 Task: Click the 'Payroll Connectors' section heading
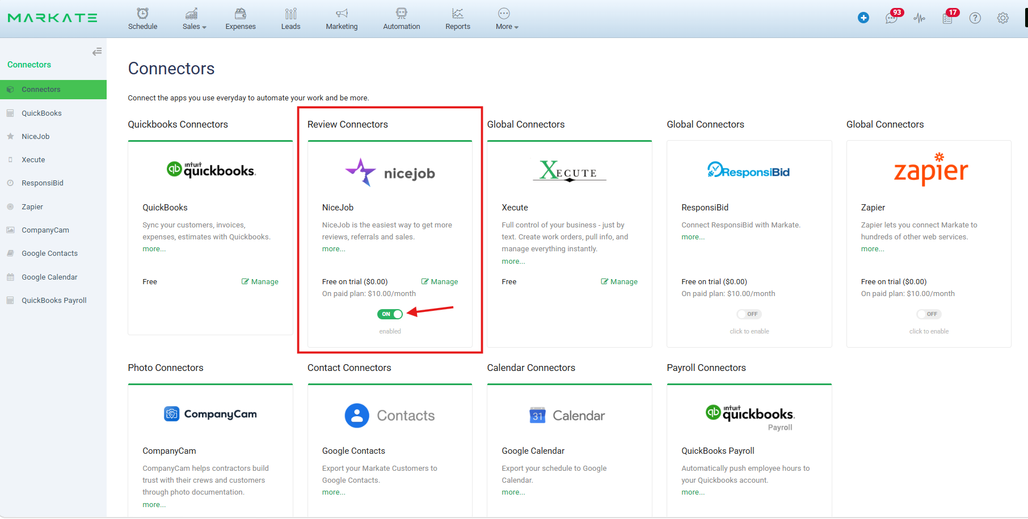[706, 368]
